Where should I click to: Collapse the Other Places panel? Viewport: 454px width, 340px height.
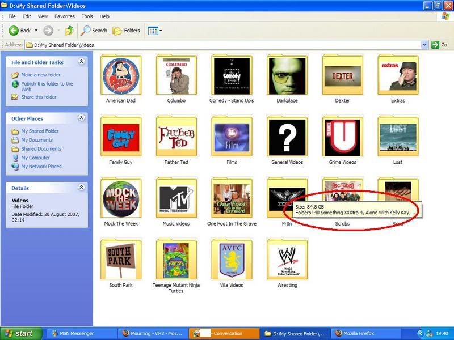[81, 118]
